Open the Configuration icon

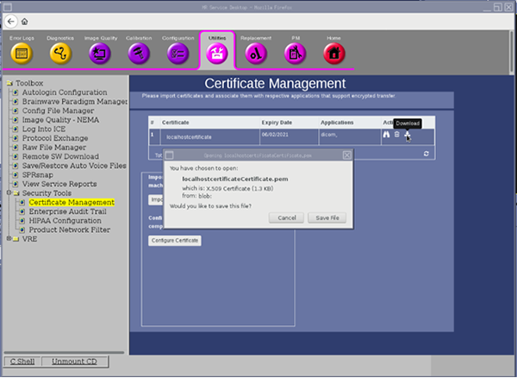point(177,54)
